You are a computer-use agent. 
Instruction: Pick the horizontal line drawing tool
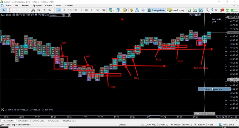(22, 10)
